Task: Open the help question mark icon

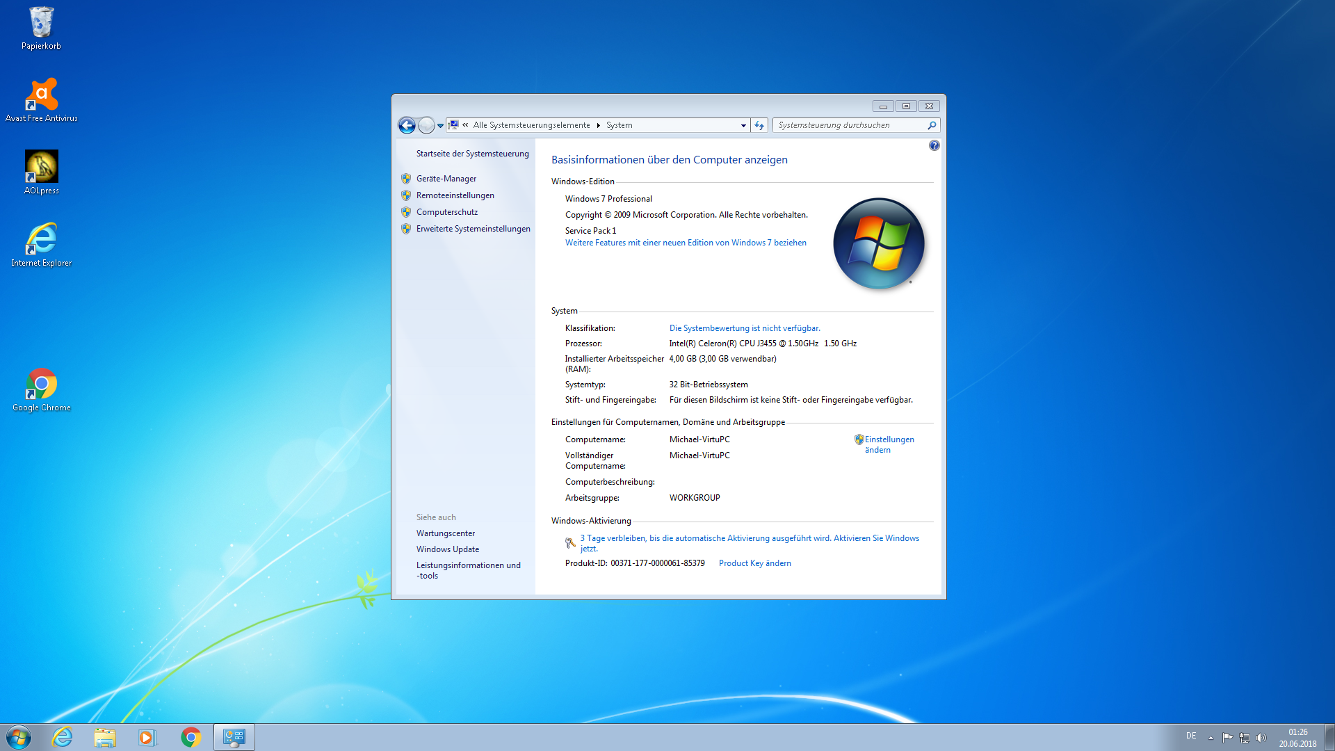Action: (x=934, y=145)
